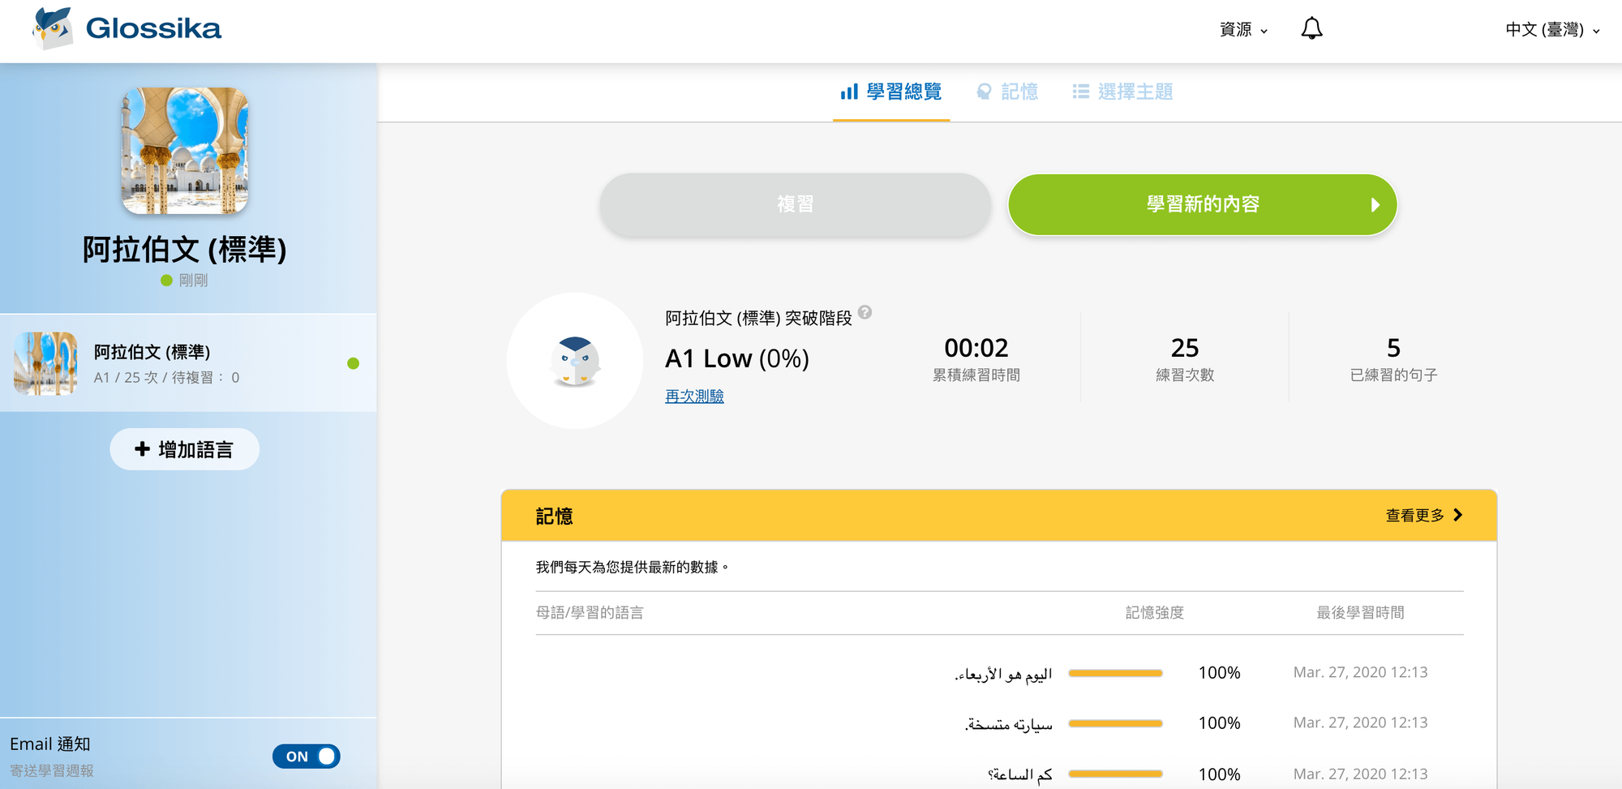Toggle Email 通知 ON switch off
This screenshot has height=789, width=1622.
[307, 757]
